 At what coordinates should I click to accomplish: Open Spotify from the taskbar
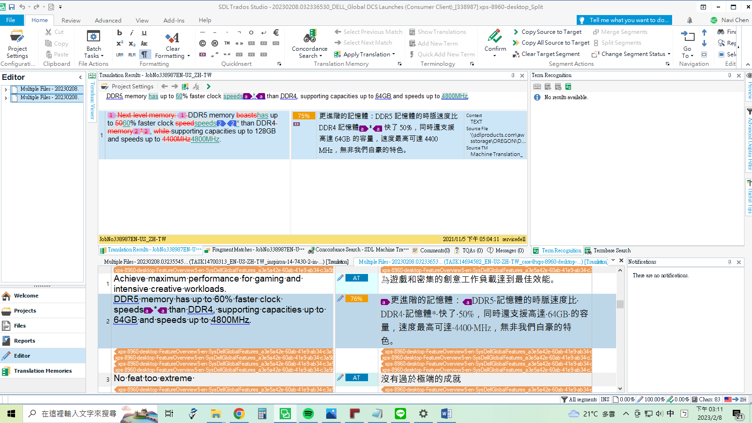[x=308, y=414]
